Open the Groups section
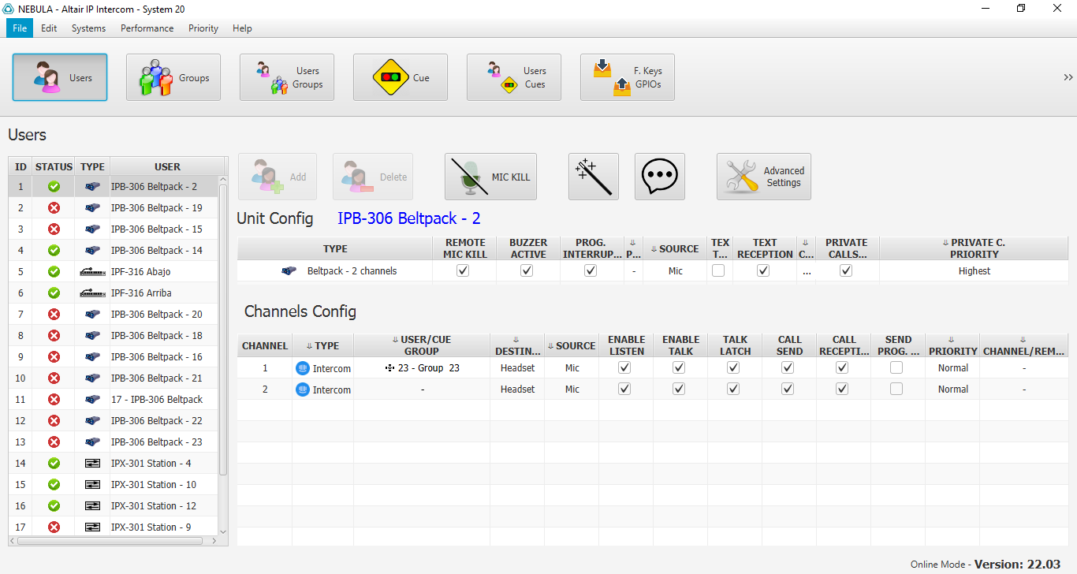The image size is (1077, 574). pos(173,77)
